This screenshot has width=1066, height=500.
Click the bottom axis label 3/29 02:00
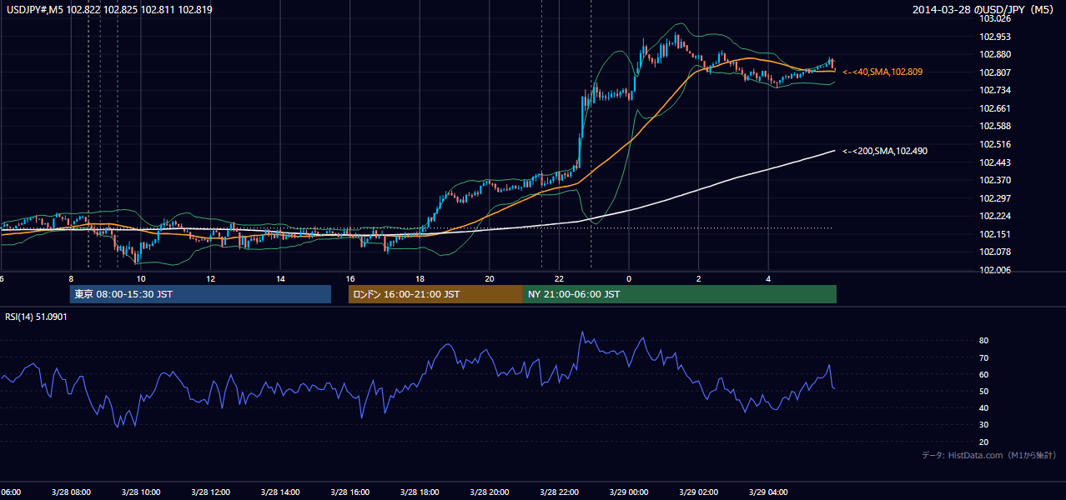click(x=699, y=492)
